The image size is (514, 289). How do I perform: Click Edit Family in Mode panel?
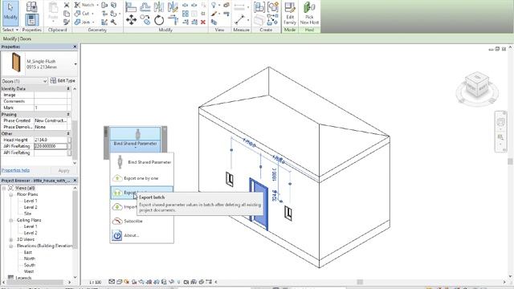pos(290,14)
